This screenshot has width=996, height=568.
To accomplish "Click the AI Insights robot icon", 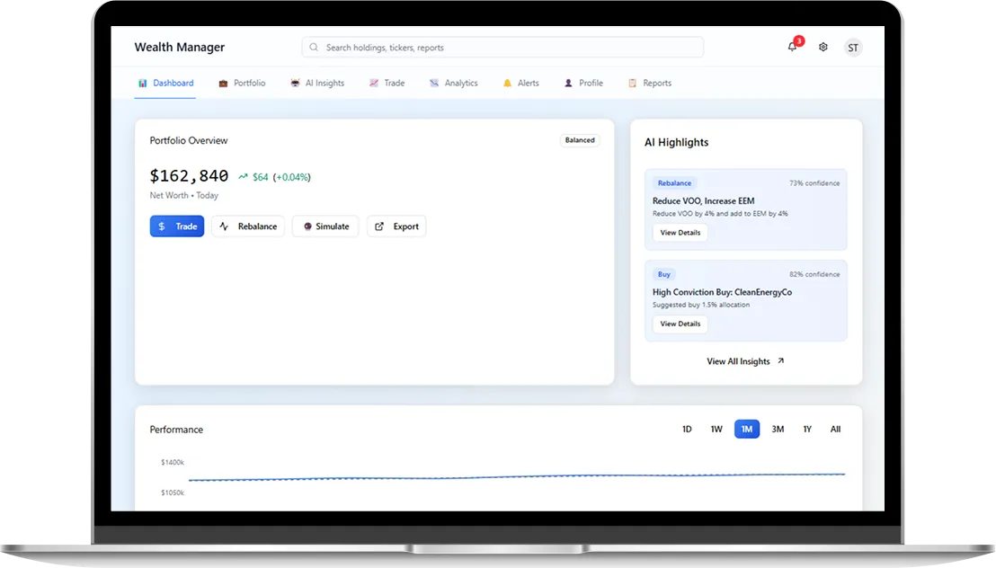I will [x=295, y=84].
